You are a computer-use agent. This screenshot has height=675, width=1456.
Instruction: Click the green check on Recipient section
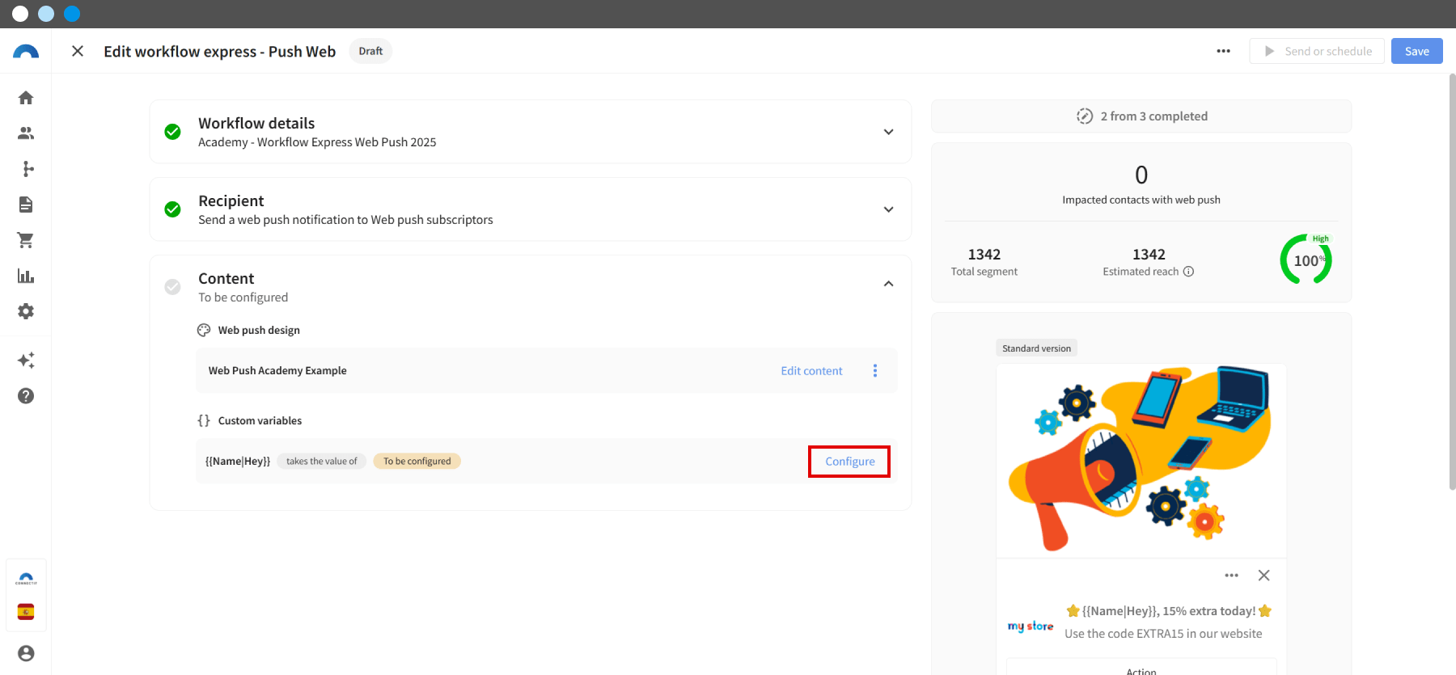(x=172, y=209)
